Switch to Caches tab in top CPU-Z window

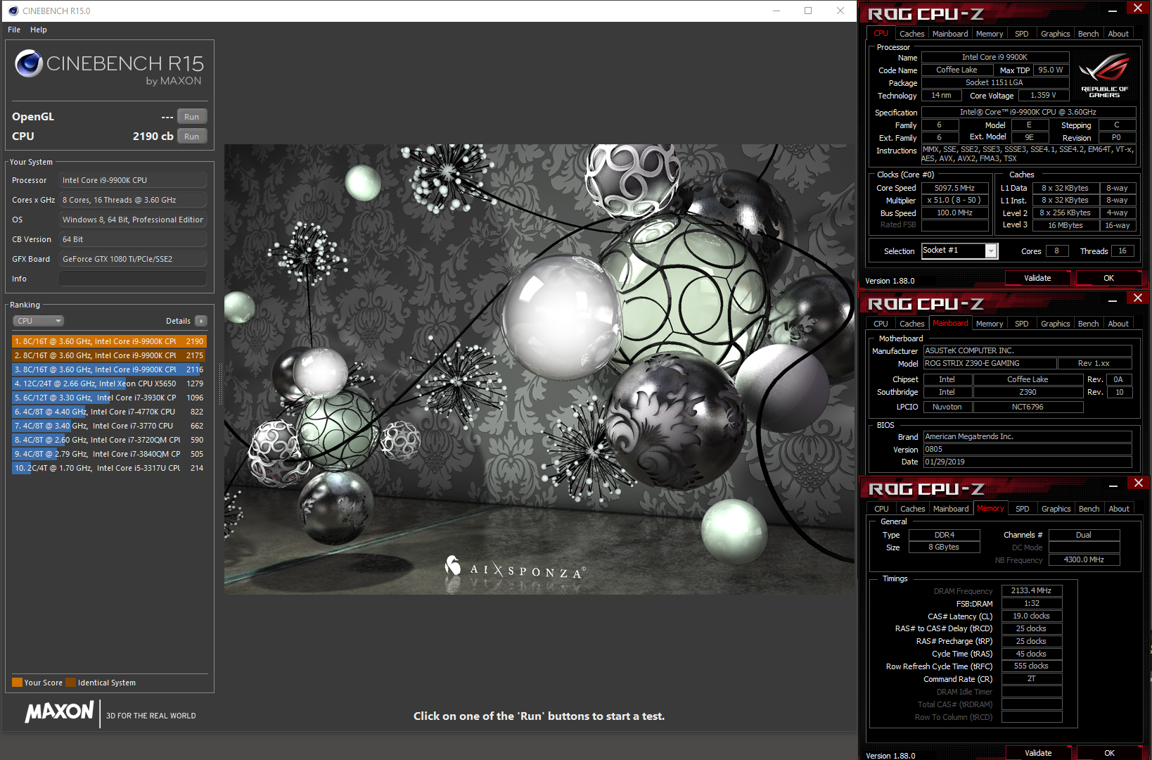coord(911,34)
